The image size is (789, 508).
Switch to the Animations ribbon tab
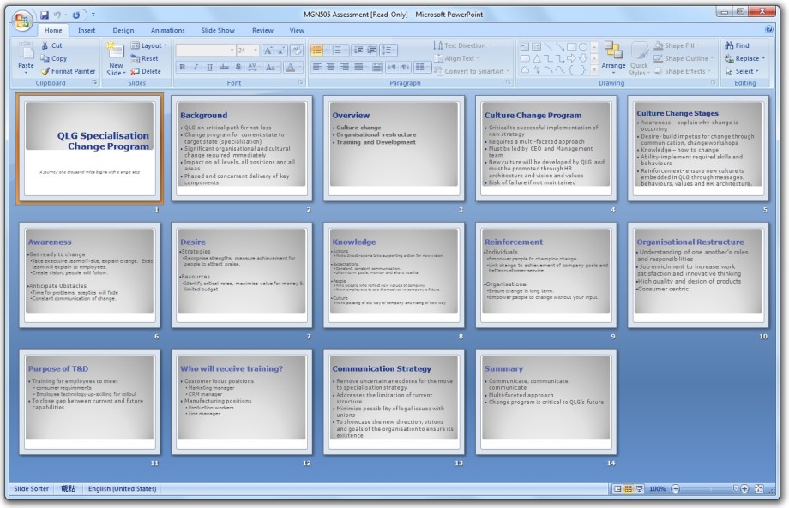[167, 30]
